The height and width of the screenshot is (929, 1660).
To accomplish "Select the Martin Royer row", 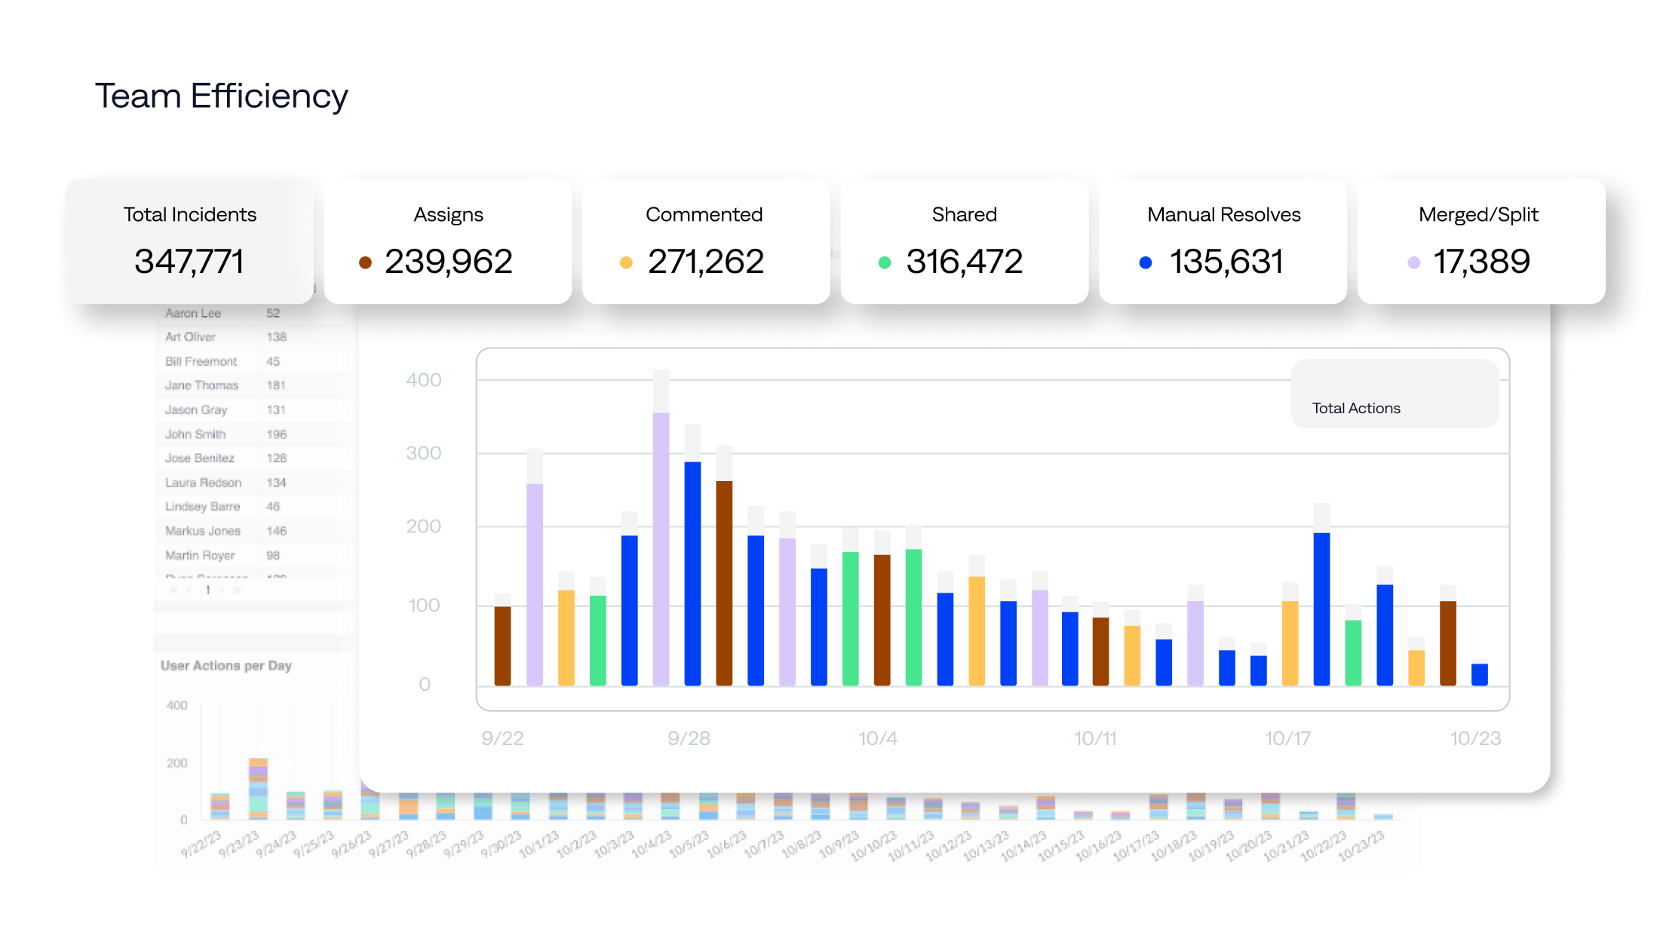I will (256, 556).
